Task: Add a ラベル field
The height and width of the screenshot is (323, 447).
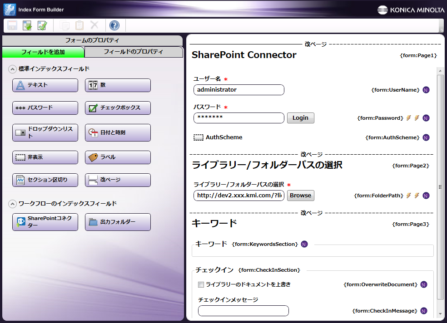Action: [x=118, y=157]
